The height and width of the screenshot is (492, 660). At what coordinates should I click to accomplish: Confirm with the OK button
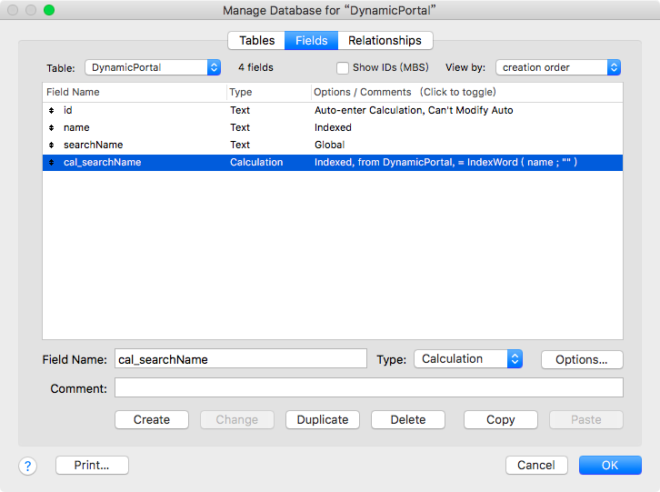(610, 465)
